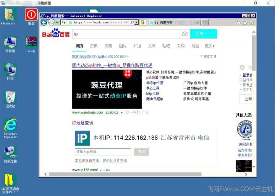Viewport: 275px width, 196px height.
Task: Click 本机IP查看方法 link
Action: tap(87, 161)
